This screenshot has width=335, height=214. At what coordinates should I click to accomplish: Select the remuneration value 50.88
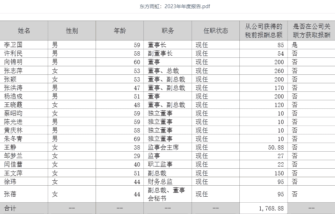(x=276, y=147)
